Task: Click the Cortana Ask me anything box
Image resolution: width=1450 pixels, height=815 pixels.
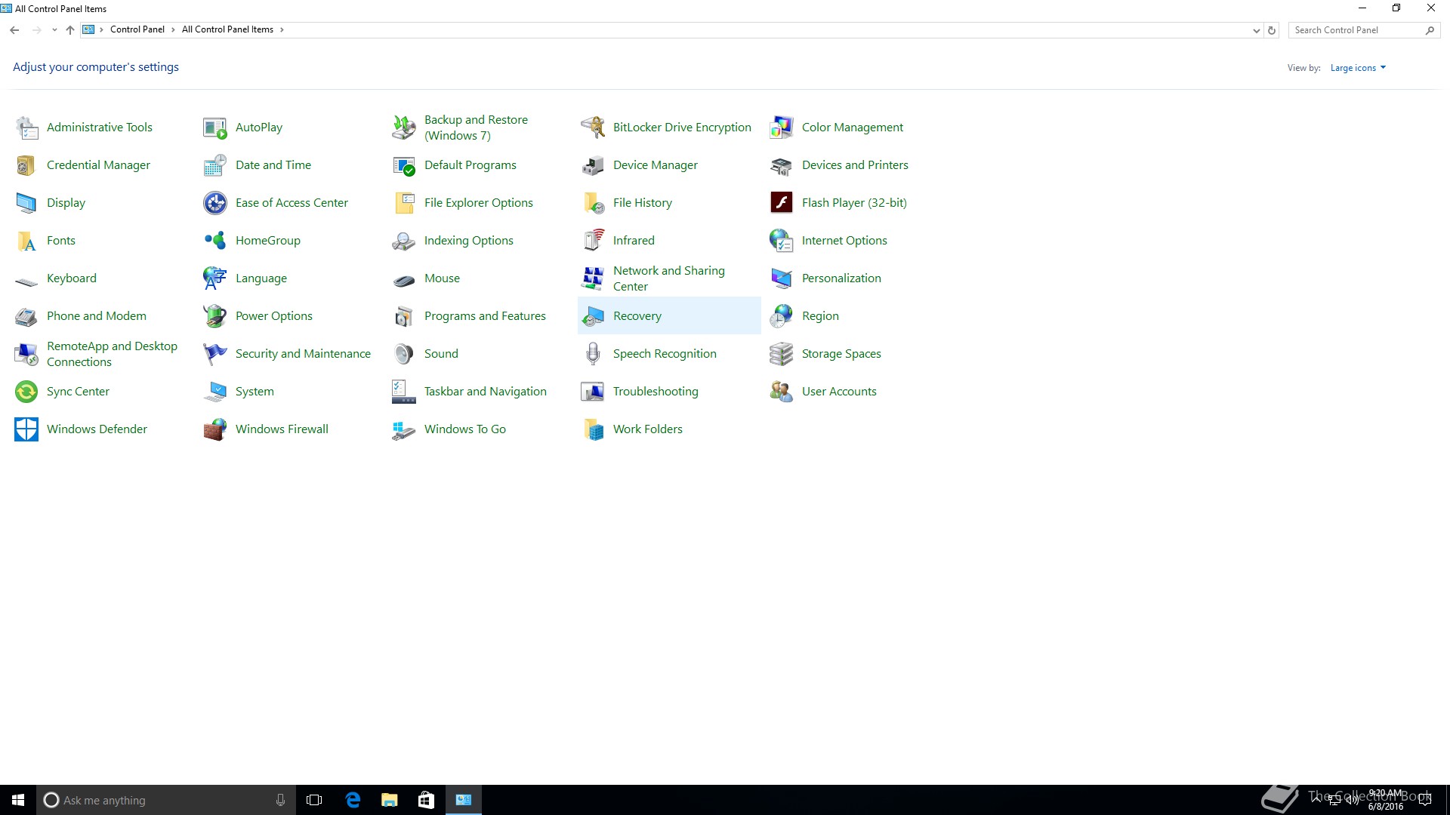Action: (165, 800)
